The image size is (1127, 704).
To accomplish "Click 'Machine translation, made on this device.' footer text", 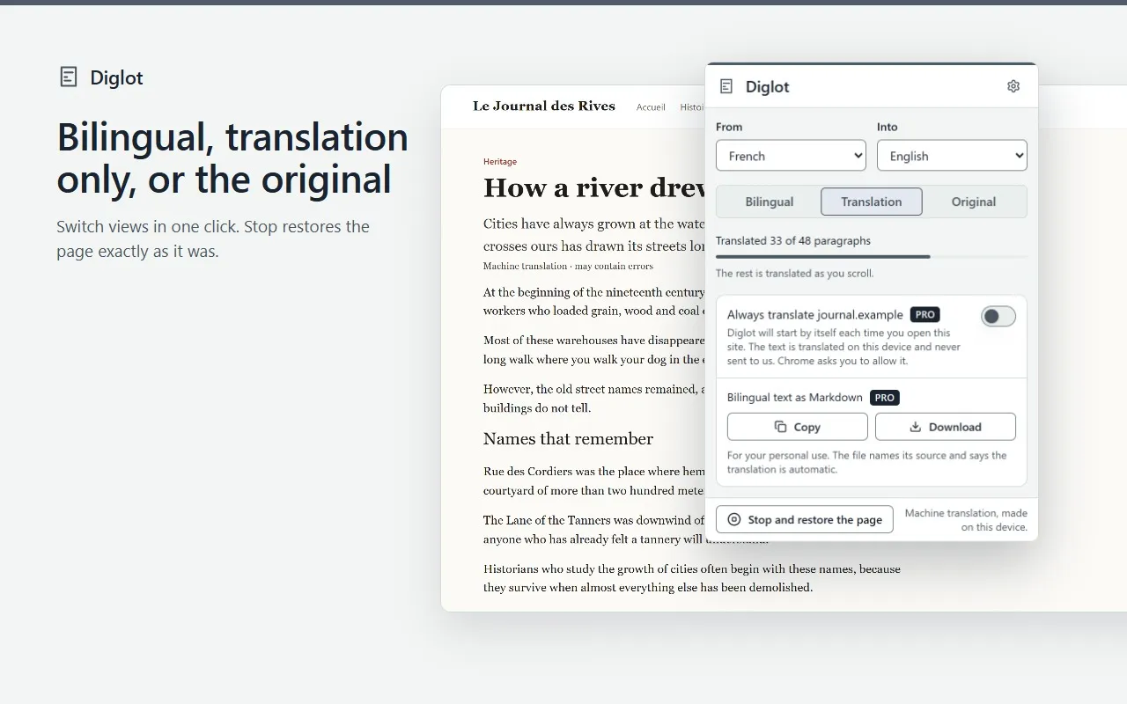I will click(x=966, y=519).
